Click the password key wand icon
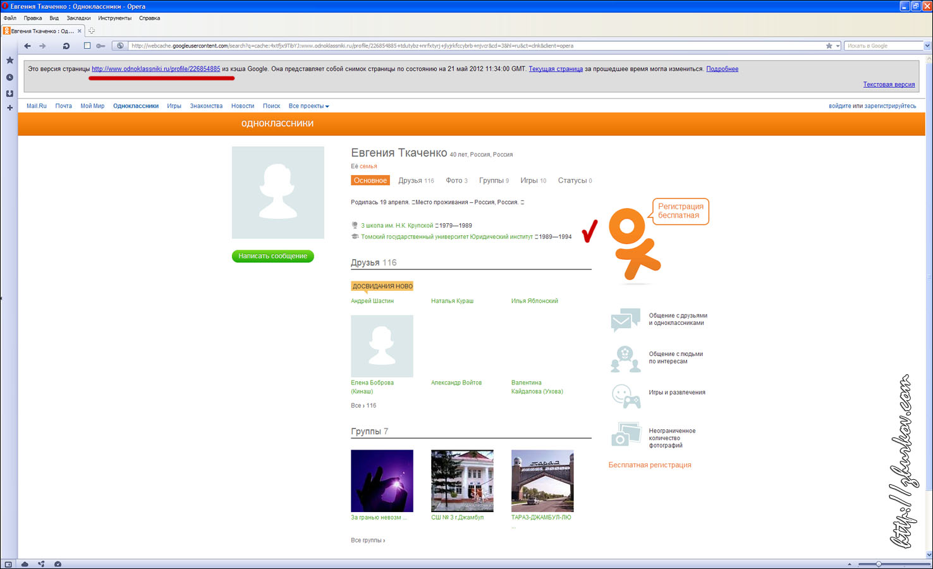This screenshot has height=569, width=933. tap(101, 46)
